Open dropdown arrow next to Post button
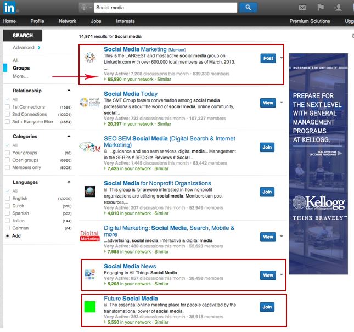 click(x=282, y=58)
